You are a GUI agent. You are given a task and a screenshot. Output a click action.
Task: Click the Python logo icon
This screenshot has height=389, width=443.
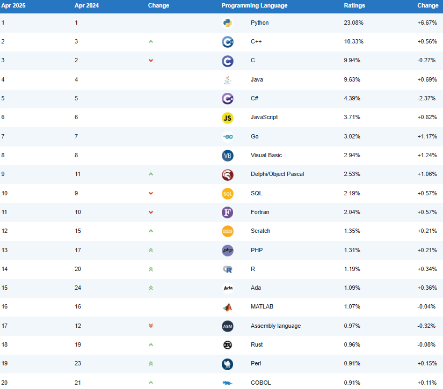[227, 23]
